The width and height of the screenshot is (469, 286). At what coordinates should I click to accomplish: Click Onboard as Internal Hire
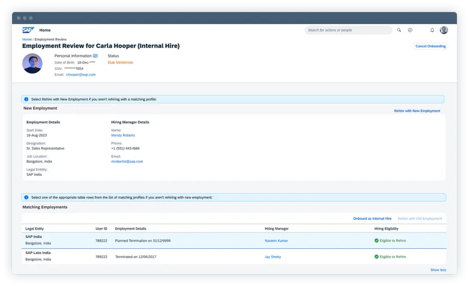pos(372,218)
